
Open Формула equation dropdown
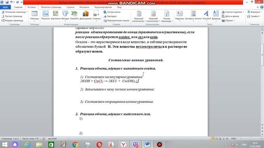pyautogui.click(x=254, y=12)
